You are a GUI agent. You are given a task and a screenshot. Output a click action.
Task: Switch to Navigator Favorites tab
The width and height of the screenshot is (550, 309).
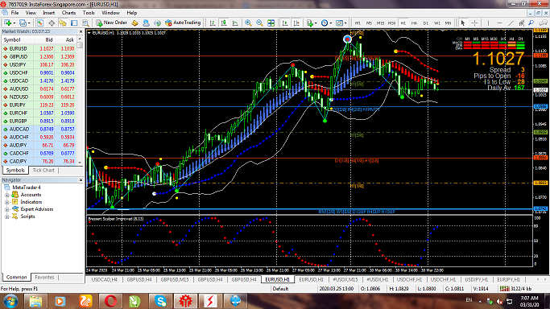click(x=44, y=277)
